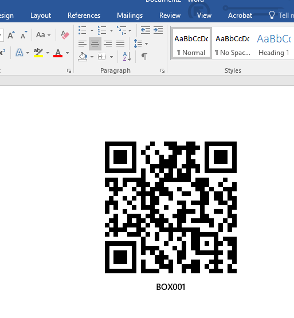The image size is (294, 318).
Task: Toggle center alignment
Action: coord(95,44)
